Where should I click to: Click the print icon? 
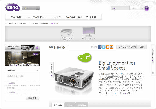[111, 47]
